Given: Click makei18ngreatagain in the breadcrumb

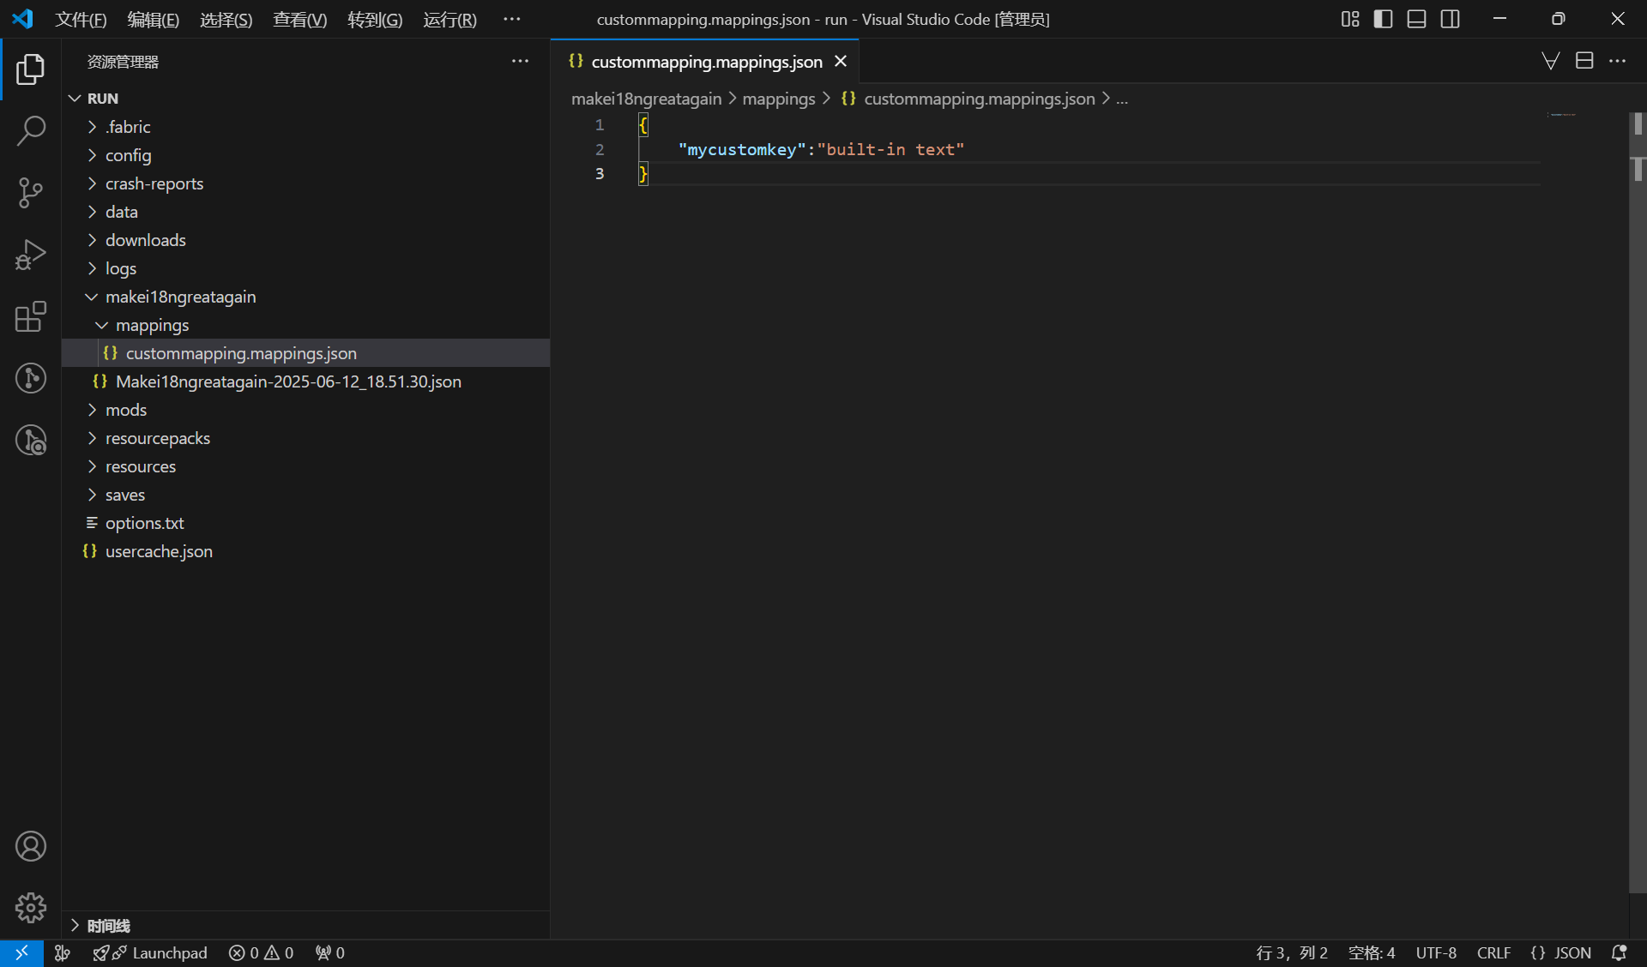Looking at the screenshot, I should point(646,99).
